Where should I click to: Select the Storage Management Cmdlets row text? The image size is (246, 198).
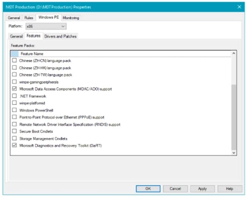pyautogui.click(x=43, y=139)
